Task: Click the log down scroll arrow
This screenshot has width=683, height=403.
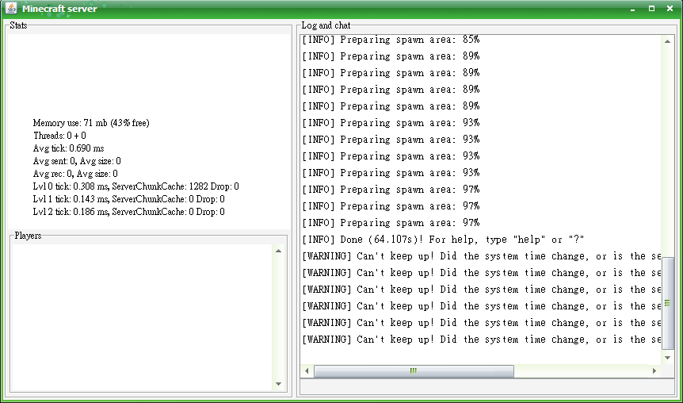Action: 667,358
